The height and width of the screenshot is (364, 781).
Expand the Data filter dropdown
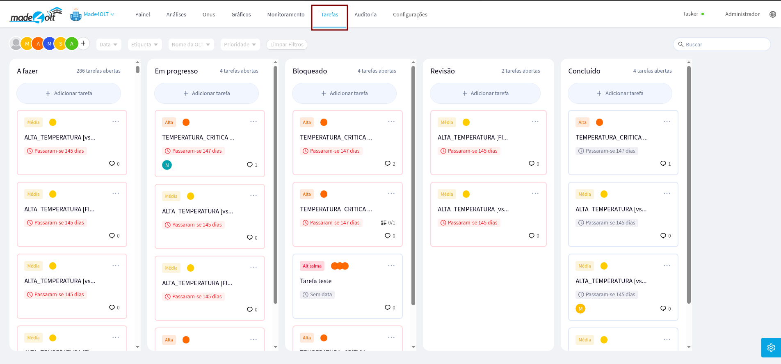(108, 44)
